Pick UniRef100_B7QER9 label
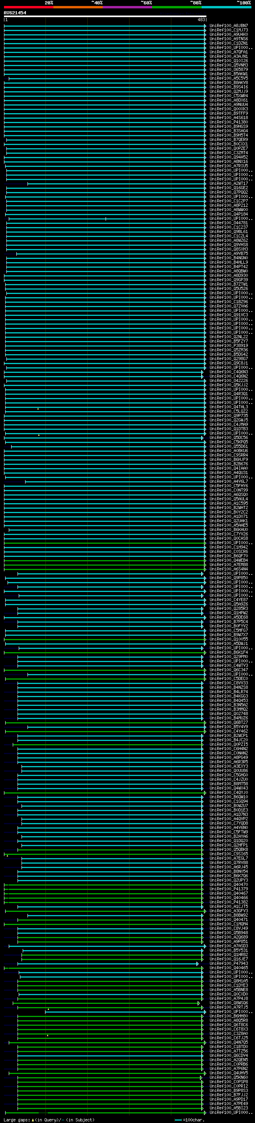Screen dimensions: 255x1123 coord(229,139)
